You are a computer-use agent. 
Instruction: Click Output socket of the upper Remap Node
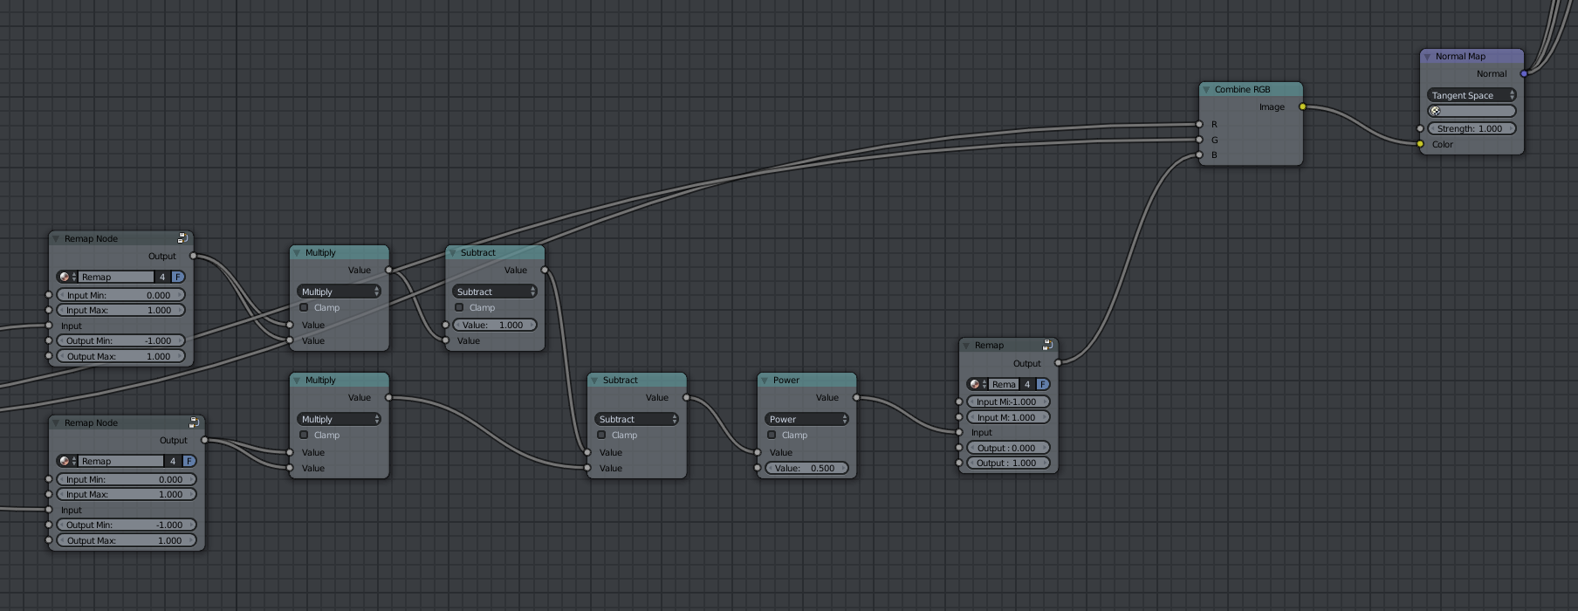[193, 256]
